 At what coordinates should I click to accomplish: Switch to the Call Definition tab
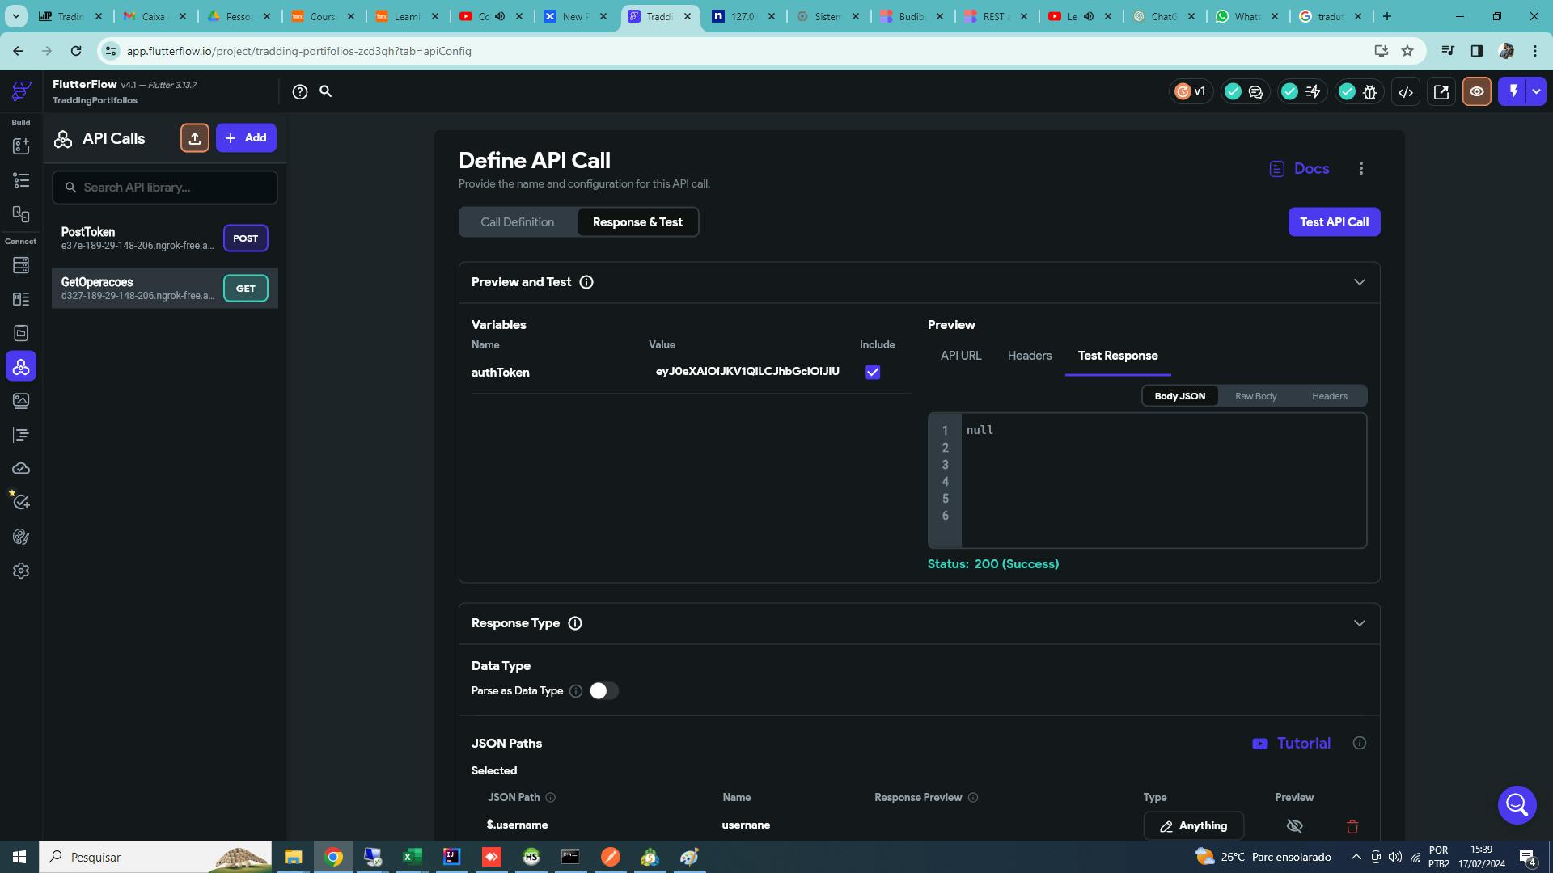[x=518, y=222]
